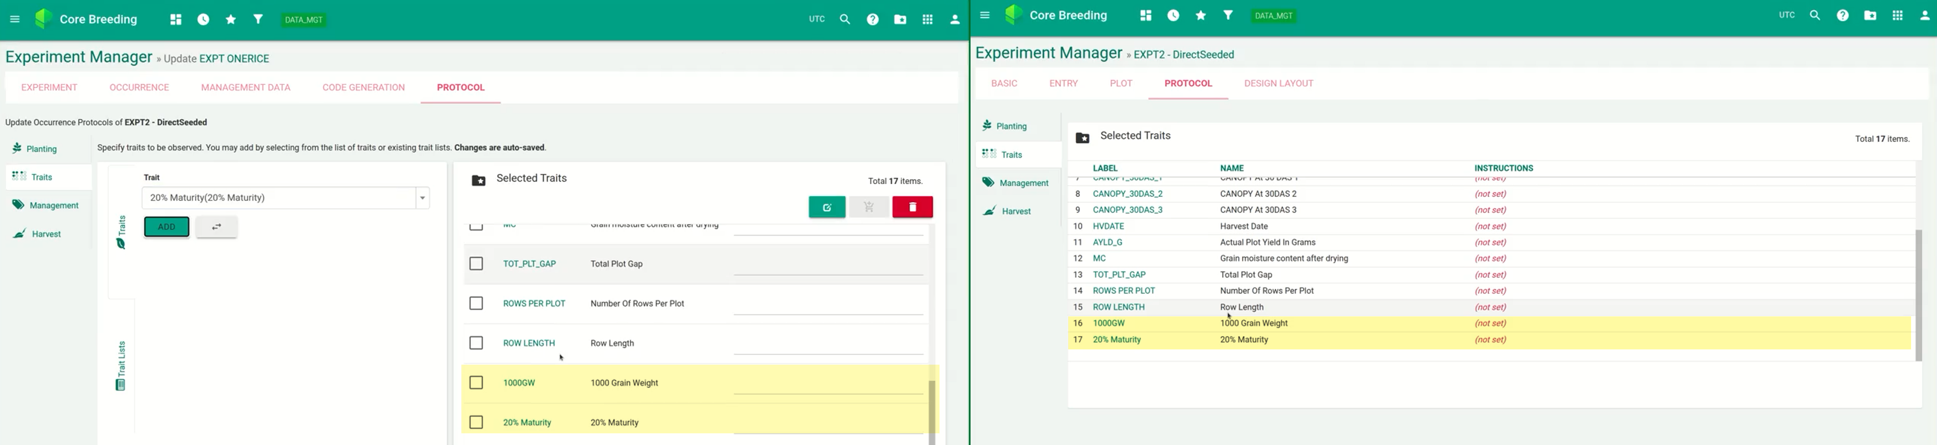
Task: Open favorites star icon in right window
Action: [1200, 16]
